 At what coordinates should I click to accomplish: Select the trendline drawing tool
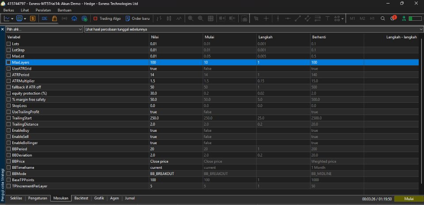point(298,19)
